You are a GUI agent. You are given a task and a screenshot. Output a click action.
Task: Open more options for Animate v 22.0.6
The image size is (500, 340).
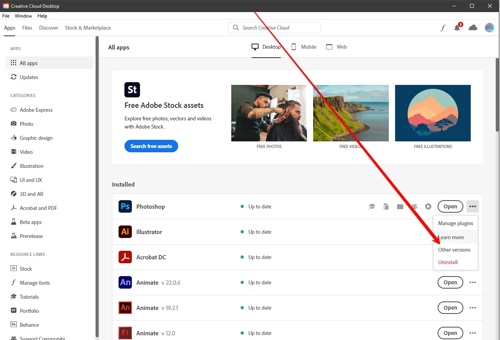click(473, 282)
